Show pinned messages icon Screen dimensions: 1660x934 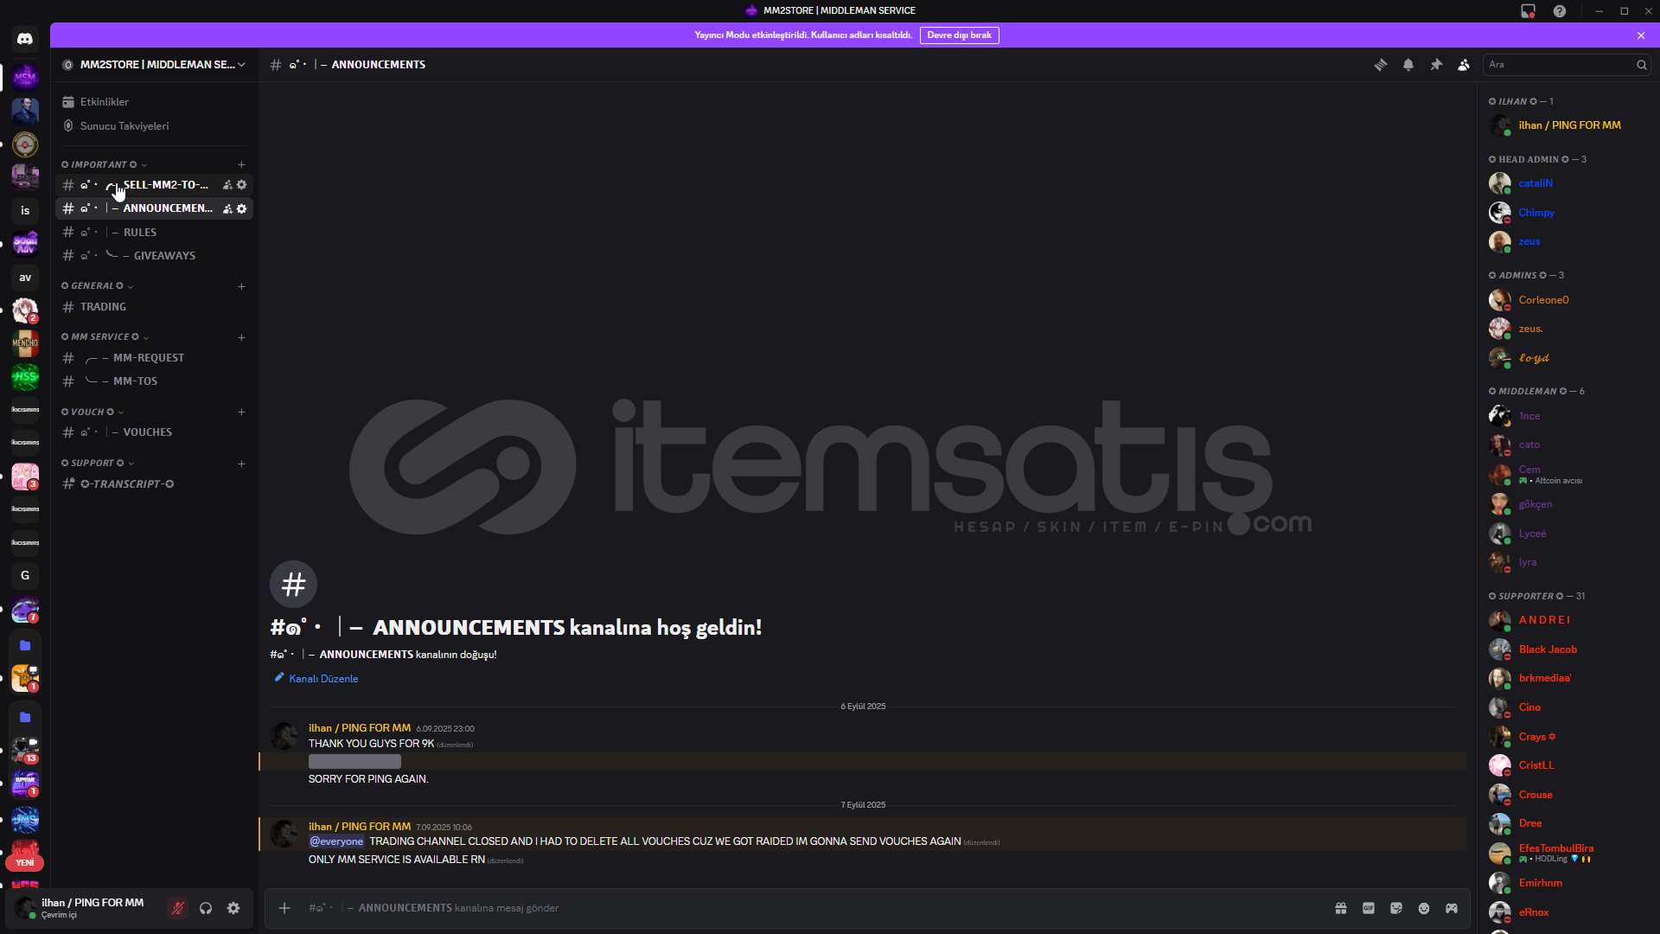[x=1436, y=65]
